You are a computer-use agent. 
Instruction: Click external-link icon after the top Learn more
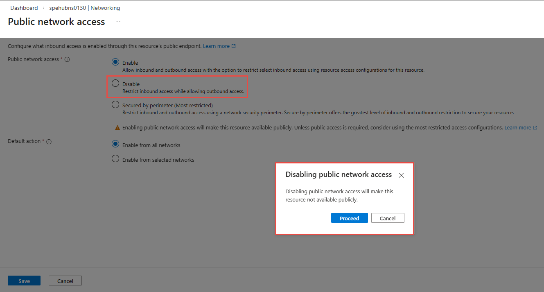click(x=234, y=46)
